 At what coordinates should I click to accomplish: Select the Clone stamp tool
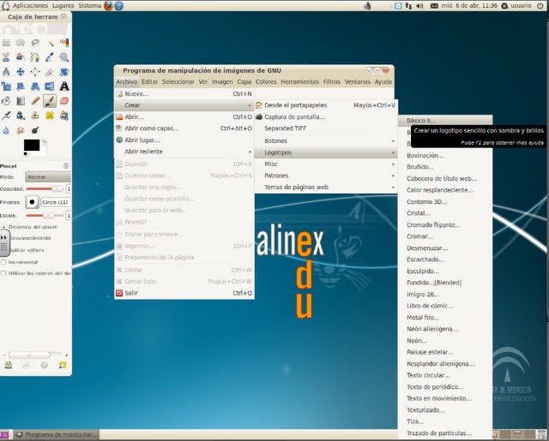[35, 116]
